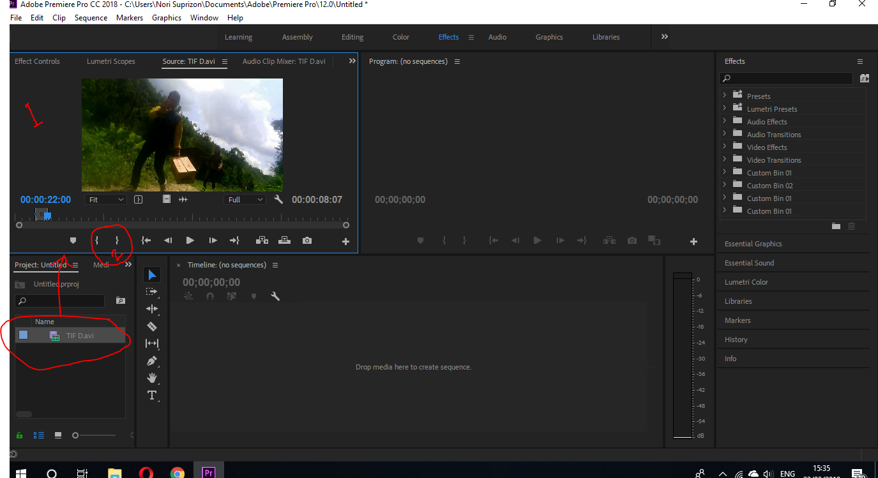The width and height of the screenshot is (878, 478).
Task: Expand the Audio Effects folder
Action: [724, 121]
